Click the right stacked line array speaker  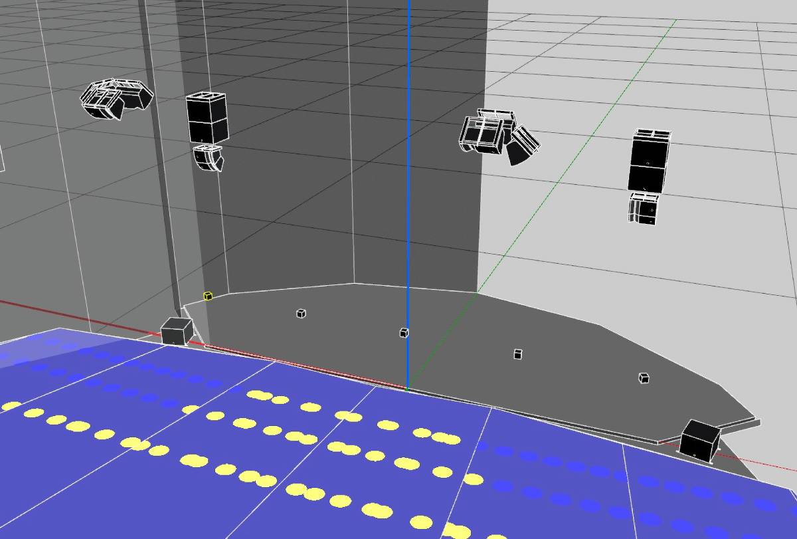[x=649, y=162]
